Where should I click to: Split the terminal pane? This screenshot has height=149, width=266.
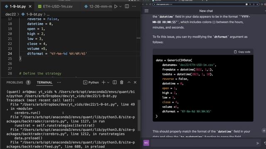[x=115, y=82]
